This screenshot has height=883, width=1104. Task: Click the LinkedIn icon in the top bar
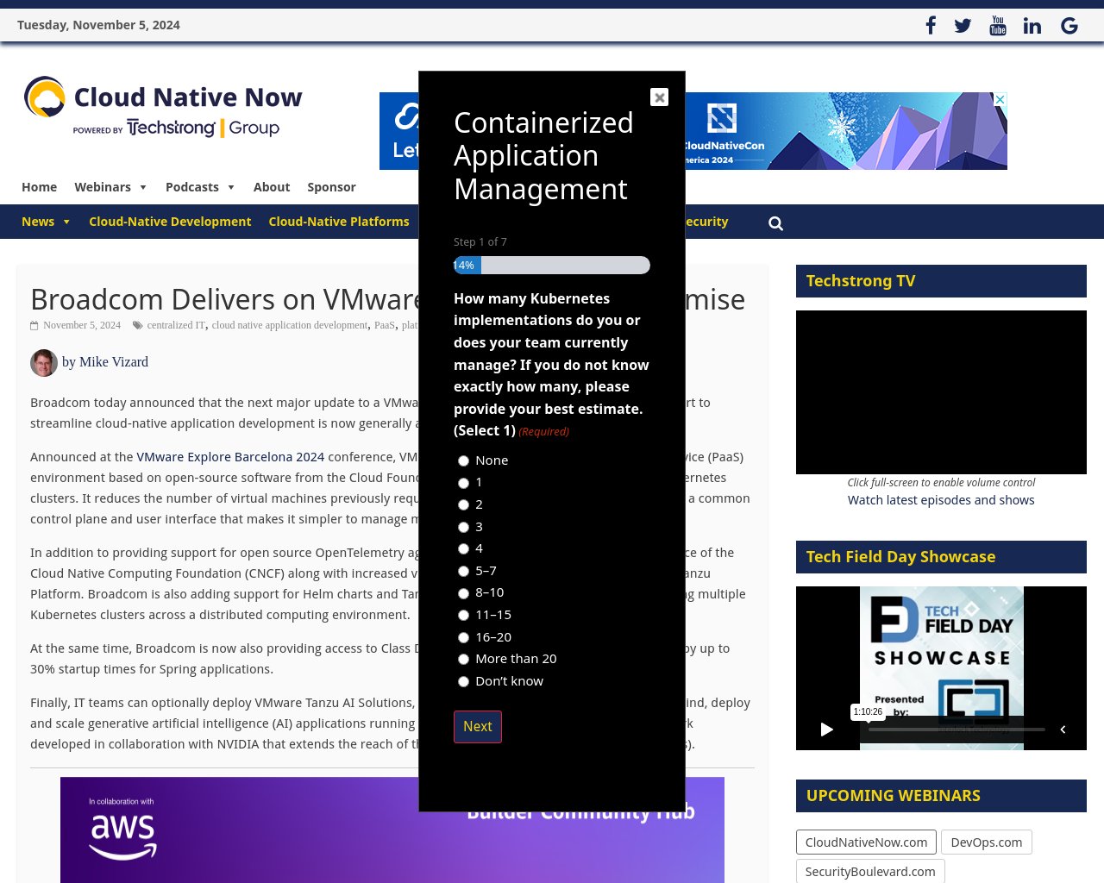pyautogui.click(x=1032, y=25)
